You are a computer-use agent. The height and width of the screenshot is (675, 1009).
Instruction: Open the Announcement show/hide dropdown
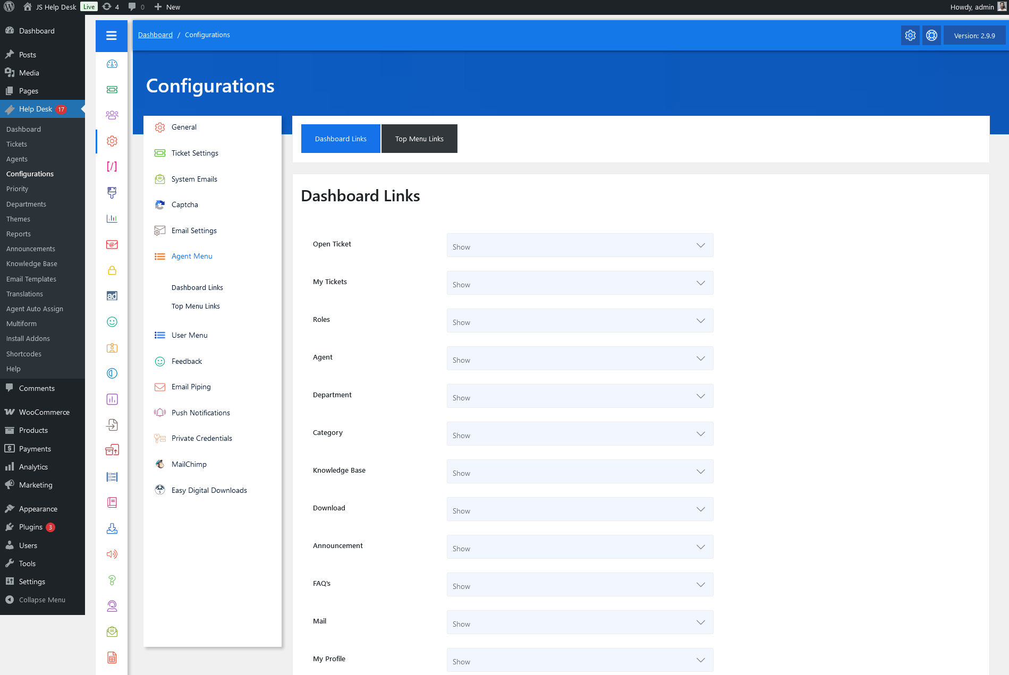580,547
